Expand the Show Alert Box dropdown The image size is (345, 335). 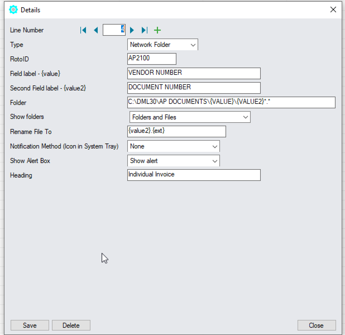(x=173, y=161)
